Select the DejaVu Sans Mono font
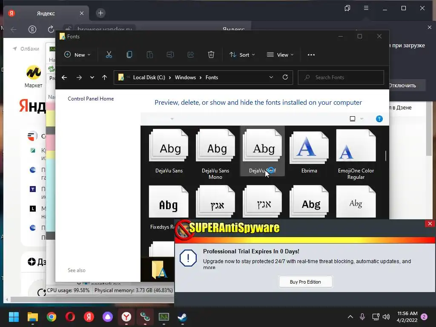436x327 pixels. coord(215,154)
